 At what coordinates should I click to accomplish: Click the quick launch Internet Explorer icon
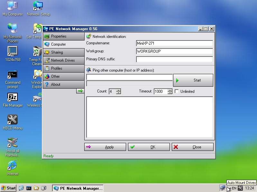pos(21,188)
